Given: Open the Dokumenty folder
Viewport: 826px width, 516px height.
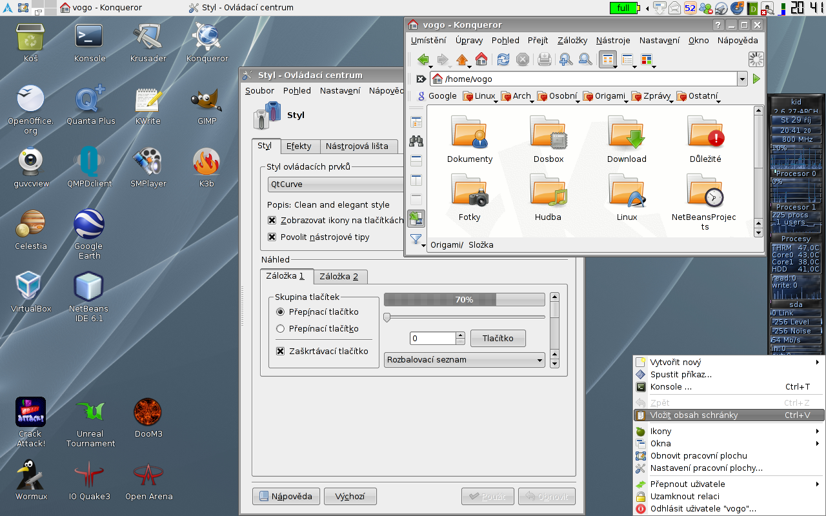Looking at the screenshot, I should click(x=470, y=139).
